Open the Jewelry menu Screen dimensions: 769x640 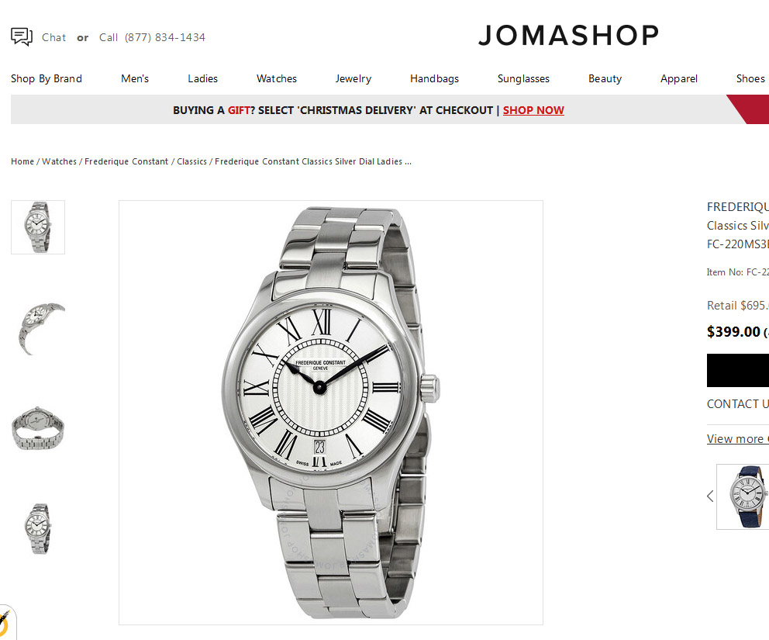coord(353,78)
